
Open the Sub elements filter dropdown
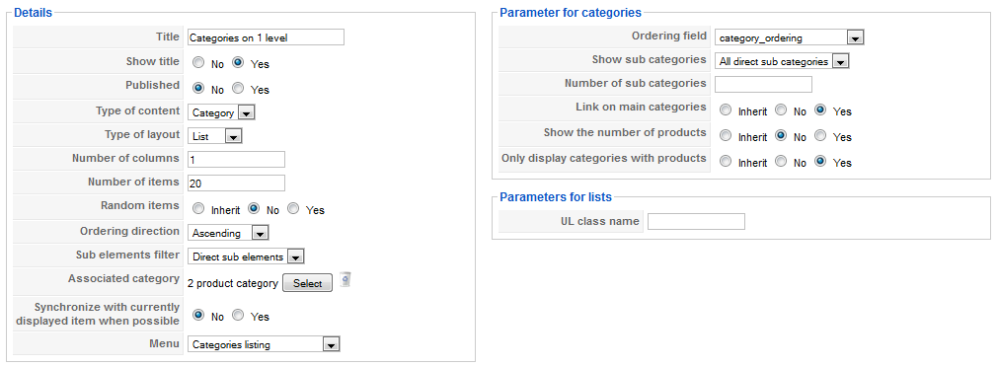247,257
